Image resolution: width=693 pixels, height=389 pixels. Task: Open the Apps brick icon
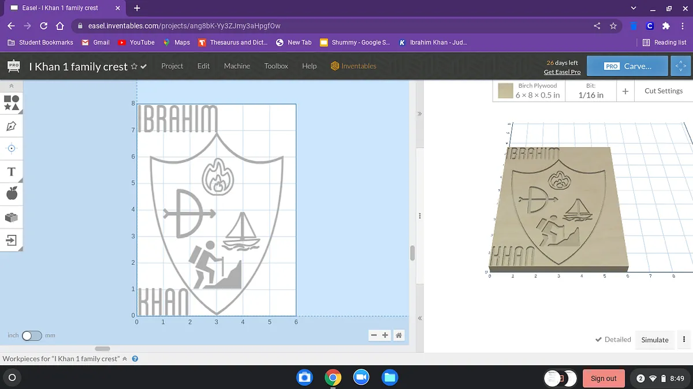[12, 217]
